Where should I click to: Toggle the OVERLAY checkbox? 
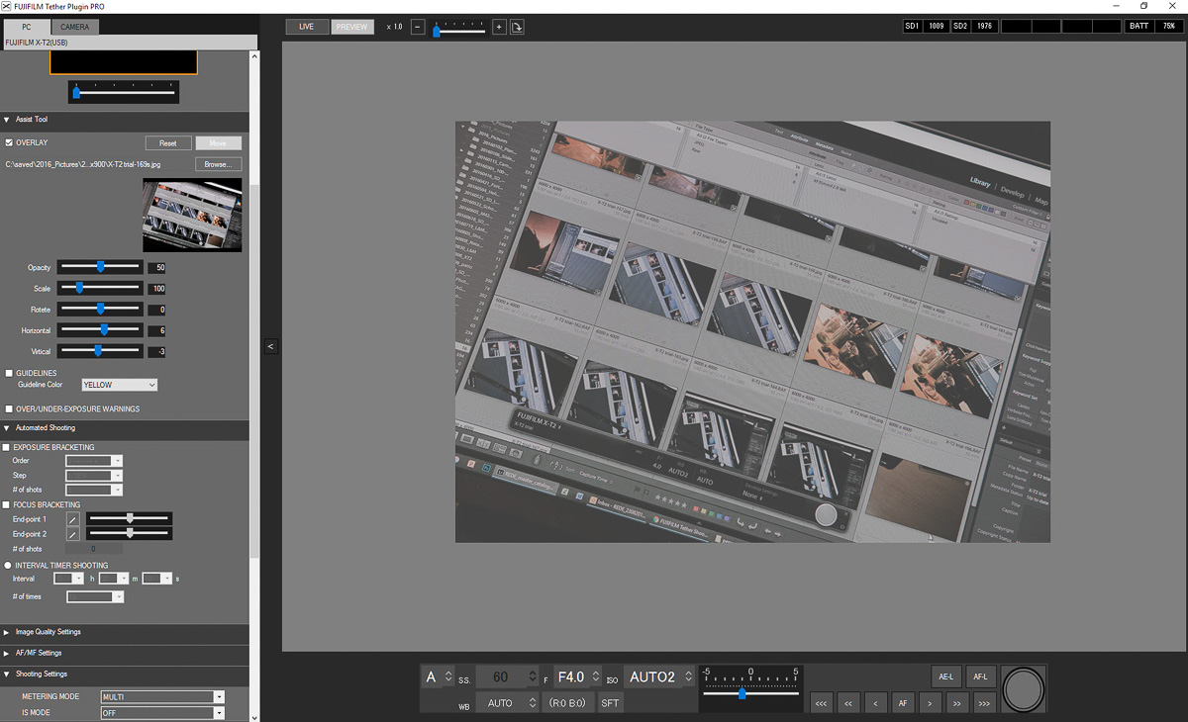tap(9, 143)
